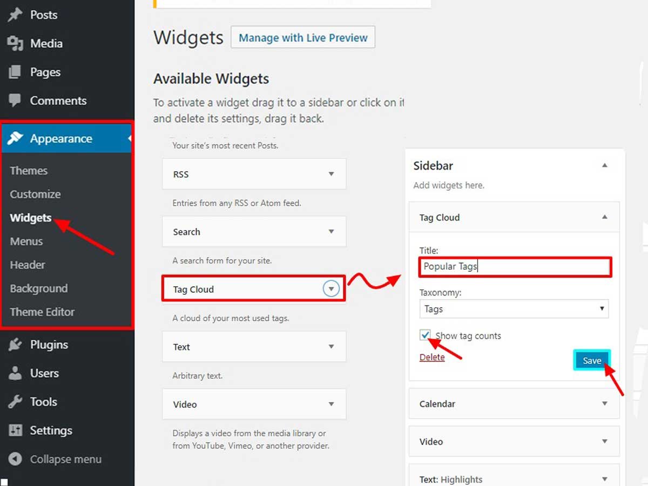Click the Pages document icon
This screenshot has height=486, width=648.
13,72
